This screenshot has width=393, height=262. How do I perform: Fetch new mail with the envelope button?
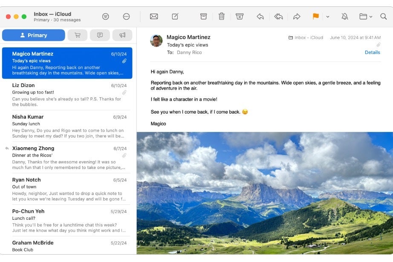pos(153,17)
